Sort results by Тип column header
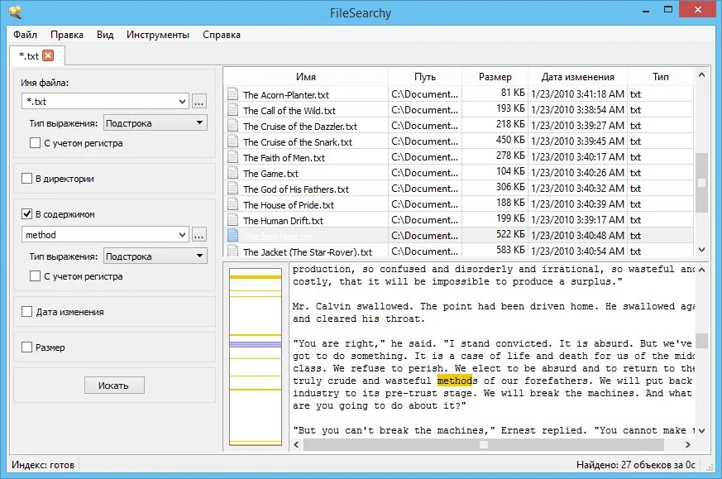The height and width of the screenshot is (479, 722). tap(660, 77)
